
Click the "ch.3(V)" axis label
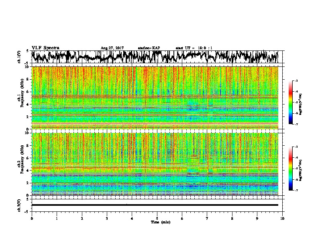coord(19,205)
